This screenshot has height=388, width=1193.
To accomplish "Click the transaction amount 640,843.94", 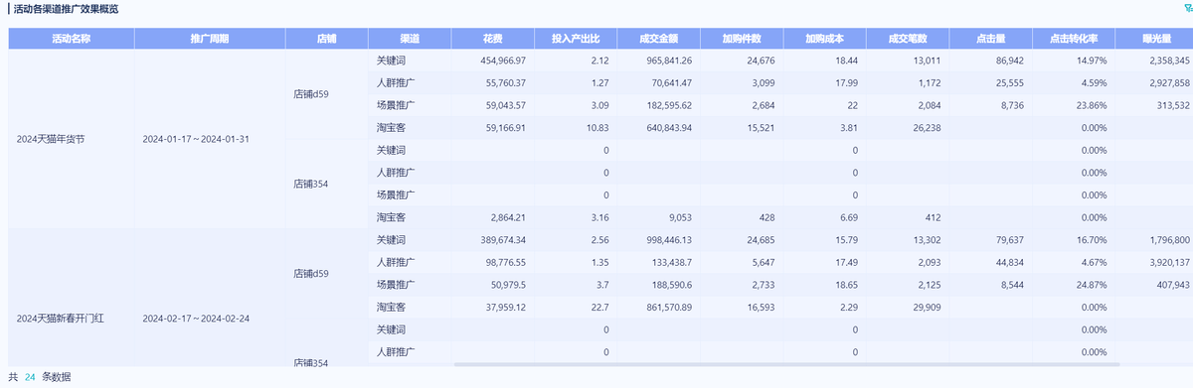I will (668, 127).
